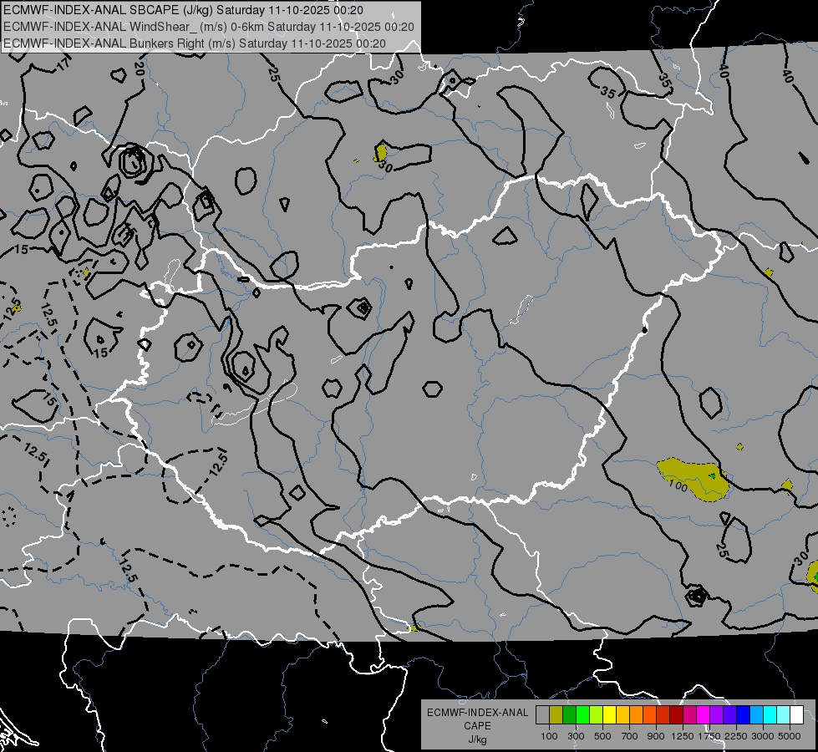This screenshot has width=818, height=752.
Task: Click the 100 label on olive CAPE area
Action: 678,485
